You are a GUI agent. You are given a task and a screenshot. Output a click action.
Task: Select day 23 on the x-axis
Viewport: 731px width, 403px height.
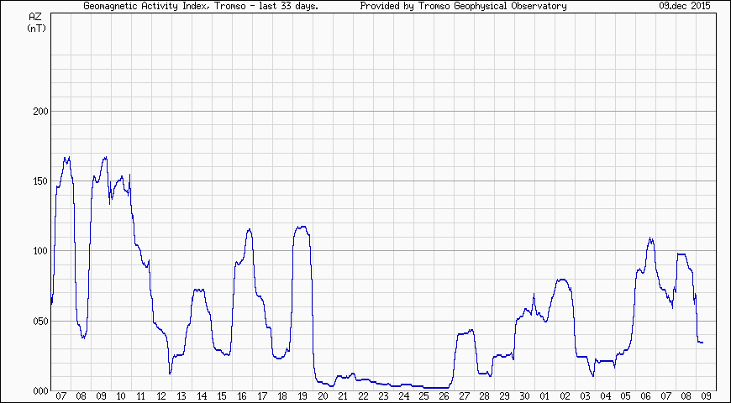click(383, 396)
